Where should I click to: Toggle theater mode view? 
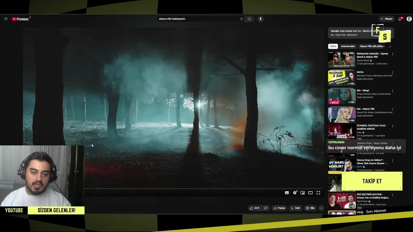click(310, 193)
